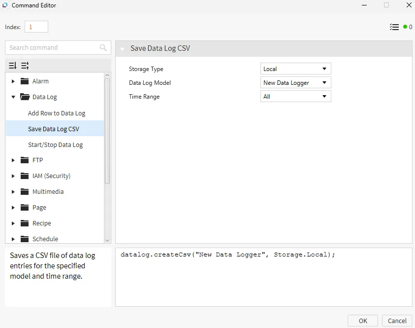The width and height of the screenshot is (415, 328).
Task: Open the Data Log Model dropdown
Action: [295, 83]
